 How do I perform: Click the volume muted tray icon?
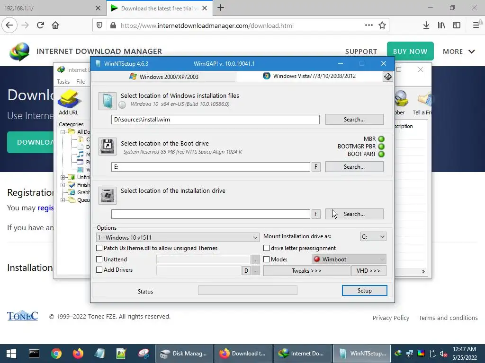coord(443,354)
